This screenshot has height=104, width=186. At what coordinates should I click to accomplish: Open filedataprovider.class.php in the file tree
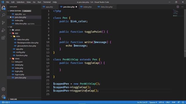click(x=24, y=43)
